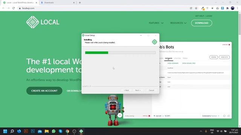The height and width of the screenshot is (135, 241).
Task: Click Cancel in Local Setup dialog
Action: tap(151, 90)
